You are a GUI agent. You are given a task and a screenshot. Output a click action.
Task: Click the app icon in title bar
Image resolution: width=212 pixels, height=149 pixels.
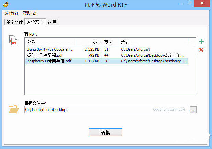tap(5, 5)
